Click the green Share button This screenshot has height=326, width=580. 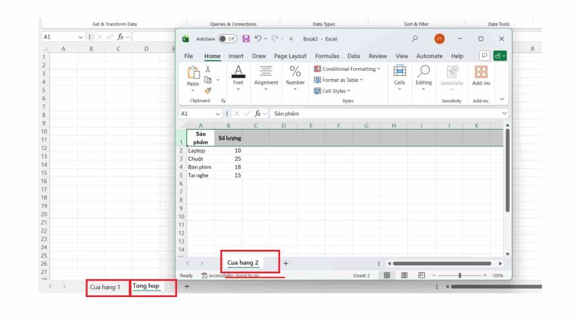pyautogui.click(x=500, y=56)
